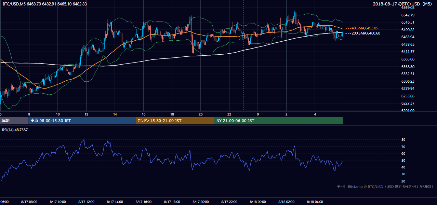Click price axis value 6385.08
The height and width of the screenshot is (205, 437).
coord(408,59)
